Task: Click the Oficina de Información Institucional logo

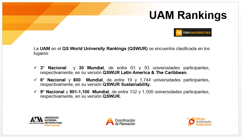Action: (x=199, y=122)
